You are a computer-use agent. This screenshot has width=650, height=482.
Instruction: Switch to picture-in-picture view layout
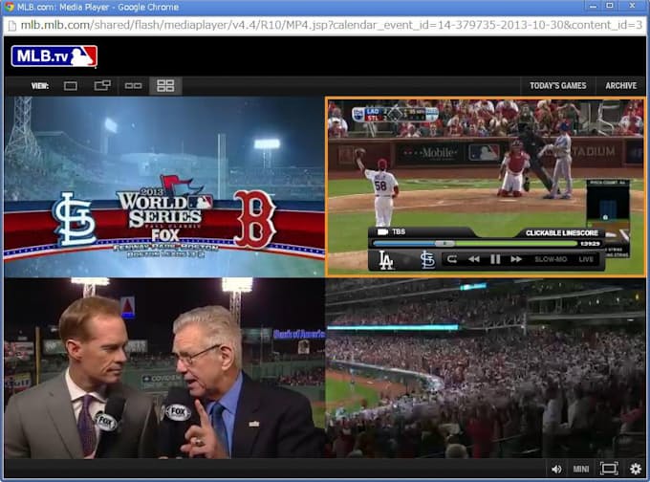click(x=101, y=86)
